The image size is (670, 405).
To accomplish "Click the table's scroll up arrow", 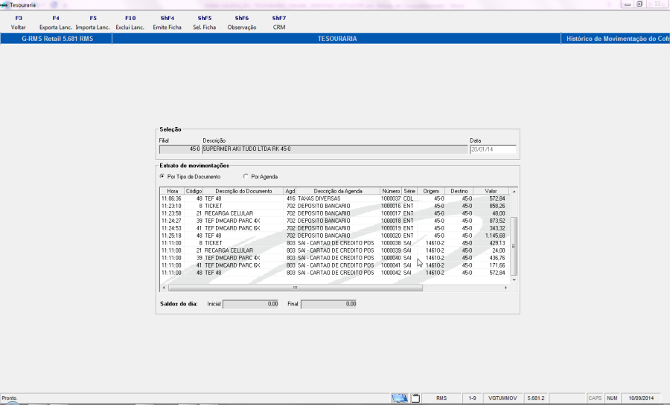I will (x=514, y=192).
